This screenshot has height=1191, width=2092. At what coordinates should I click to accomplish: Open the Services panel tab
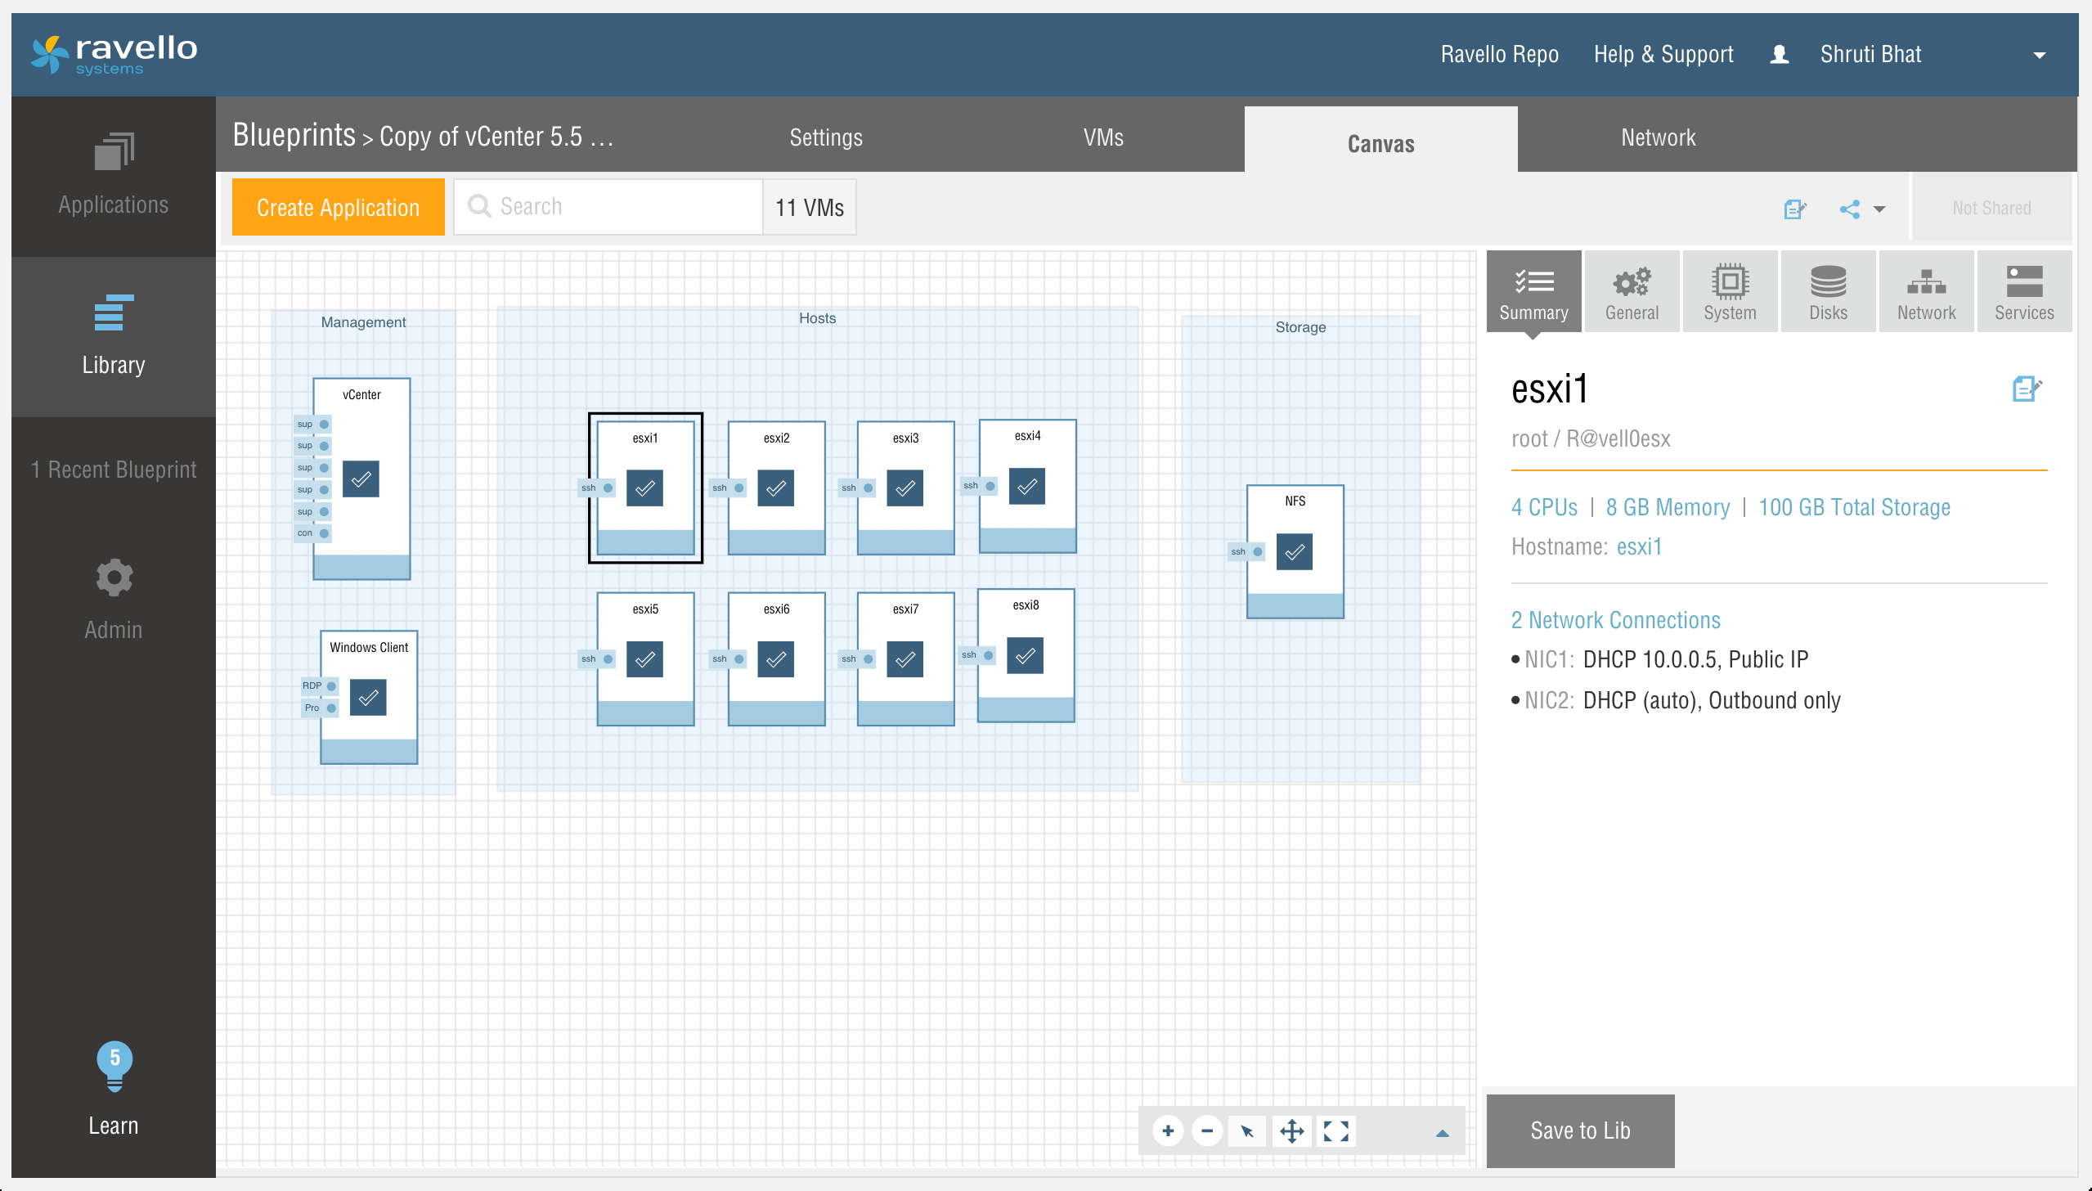[2024, 292]
